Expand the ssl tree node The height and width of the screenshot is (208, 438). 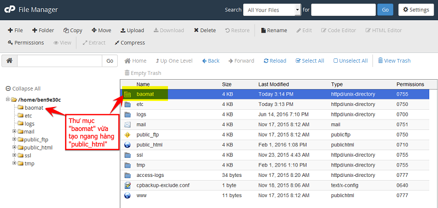(14, 154)
